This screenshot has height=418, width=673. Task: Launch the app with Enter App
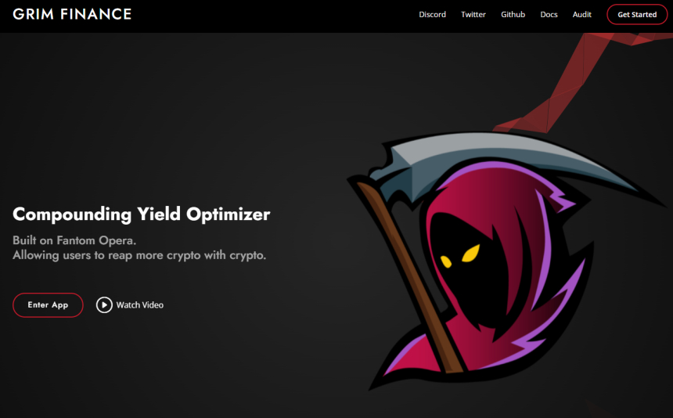(48, 305)
